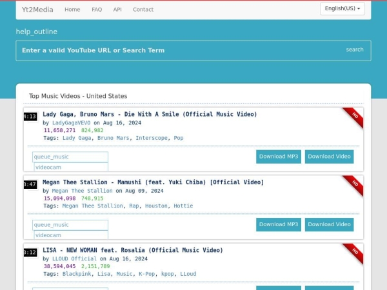Click like count 2,151,789

[x=95, y=266]
